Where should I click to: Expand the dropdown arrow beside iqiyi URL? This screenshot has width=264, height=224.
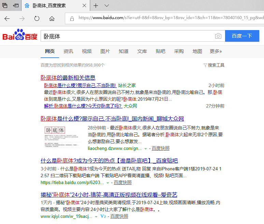pos(96,217)
